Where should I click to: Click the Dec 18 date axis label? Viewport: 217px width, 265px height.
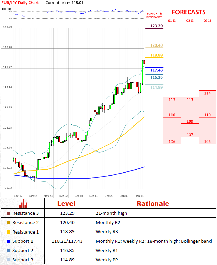click(x=94, y=196)
